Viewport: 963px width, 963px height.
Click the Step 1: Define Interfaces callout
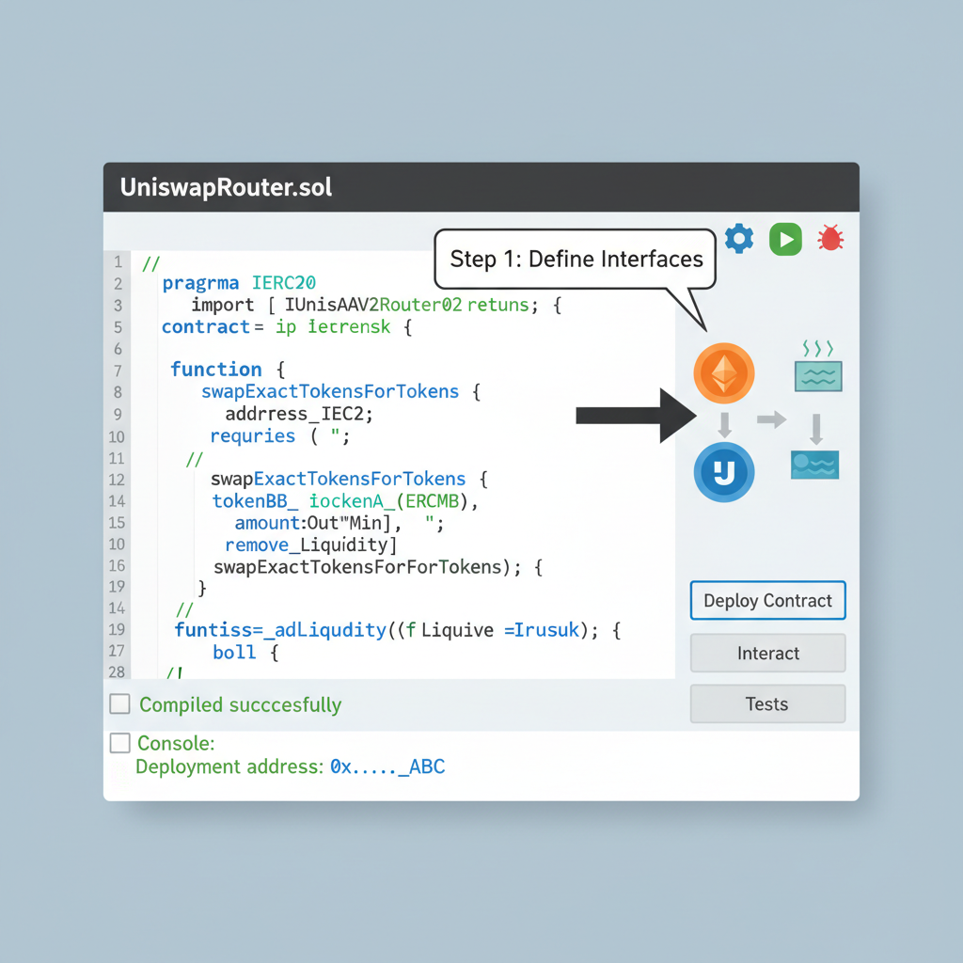point(575,259)
